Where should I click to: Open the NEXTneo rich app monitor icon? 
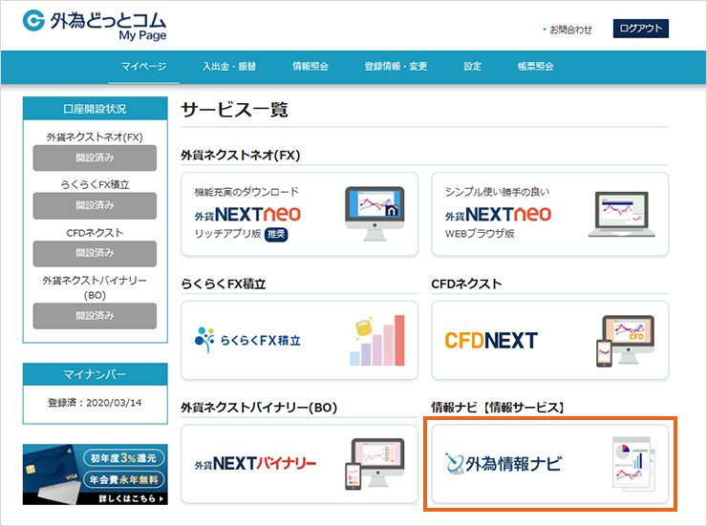click(377, 214)
